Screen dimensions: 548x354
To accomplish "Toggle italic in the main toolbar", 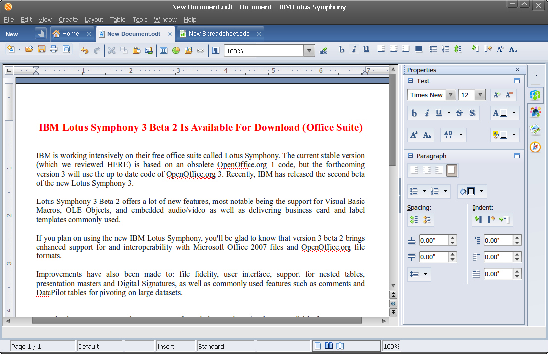I will pyautogui.click(x=354, y=50).
